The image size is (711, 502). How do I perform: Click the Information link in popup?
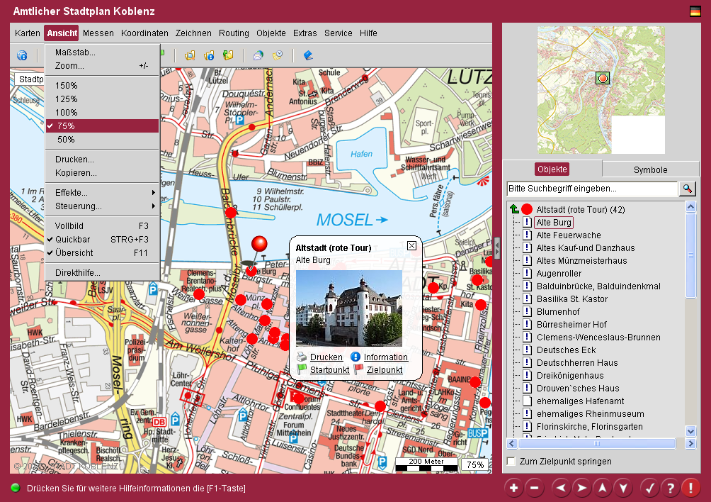[x=386, y=357]
